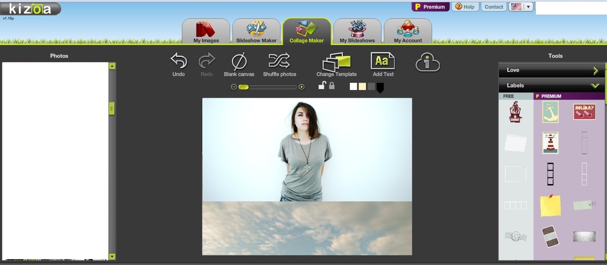Switch to the Slideshow Maker tab

tap(256, 31)
